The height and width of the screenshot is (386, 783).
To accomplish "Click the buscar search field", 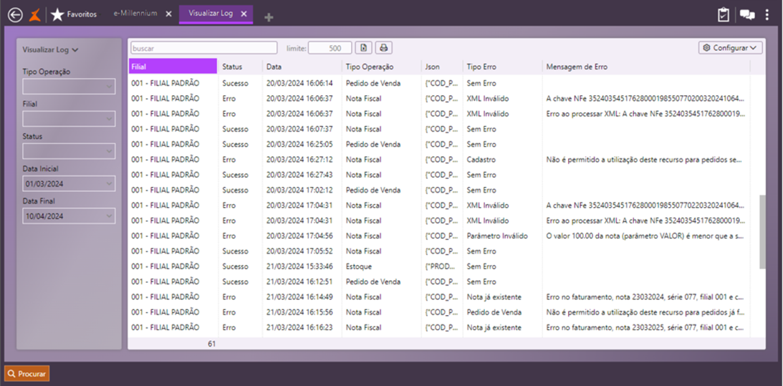I will point(203,48).
